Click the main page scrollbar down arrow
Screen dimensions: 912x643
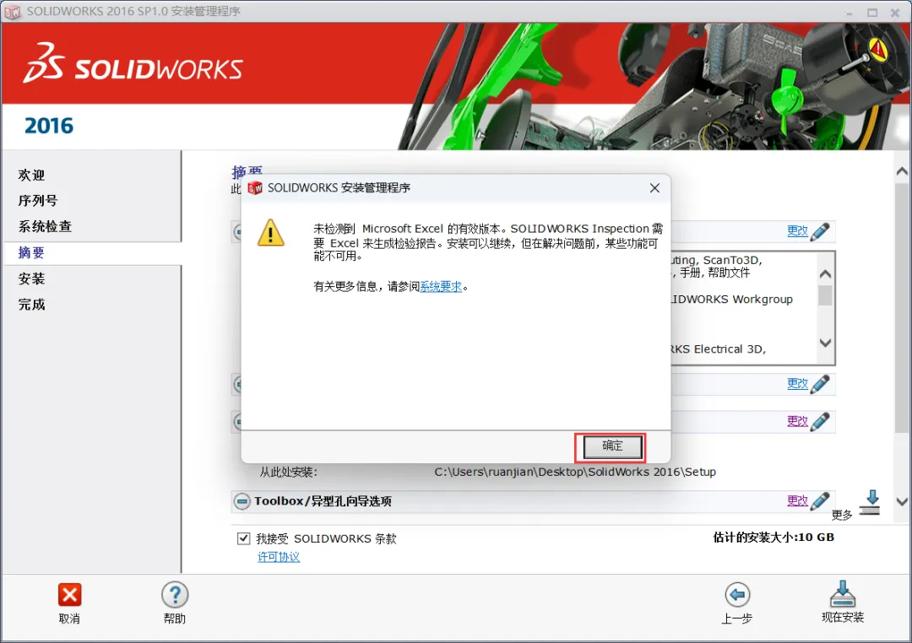coord(902,501)
